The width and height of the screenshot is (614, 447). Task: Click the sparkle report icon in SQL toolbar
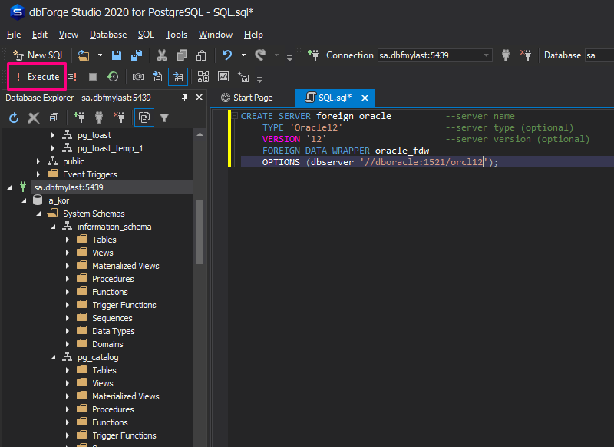coord(243,77)
